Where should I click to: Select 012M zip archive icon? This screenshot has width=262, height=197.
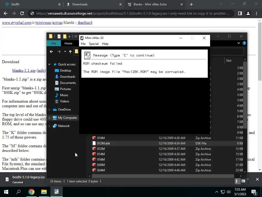[x=94, y=149]
